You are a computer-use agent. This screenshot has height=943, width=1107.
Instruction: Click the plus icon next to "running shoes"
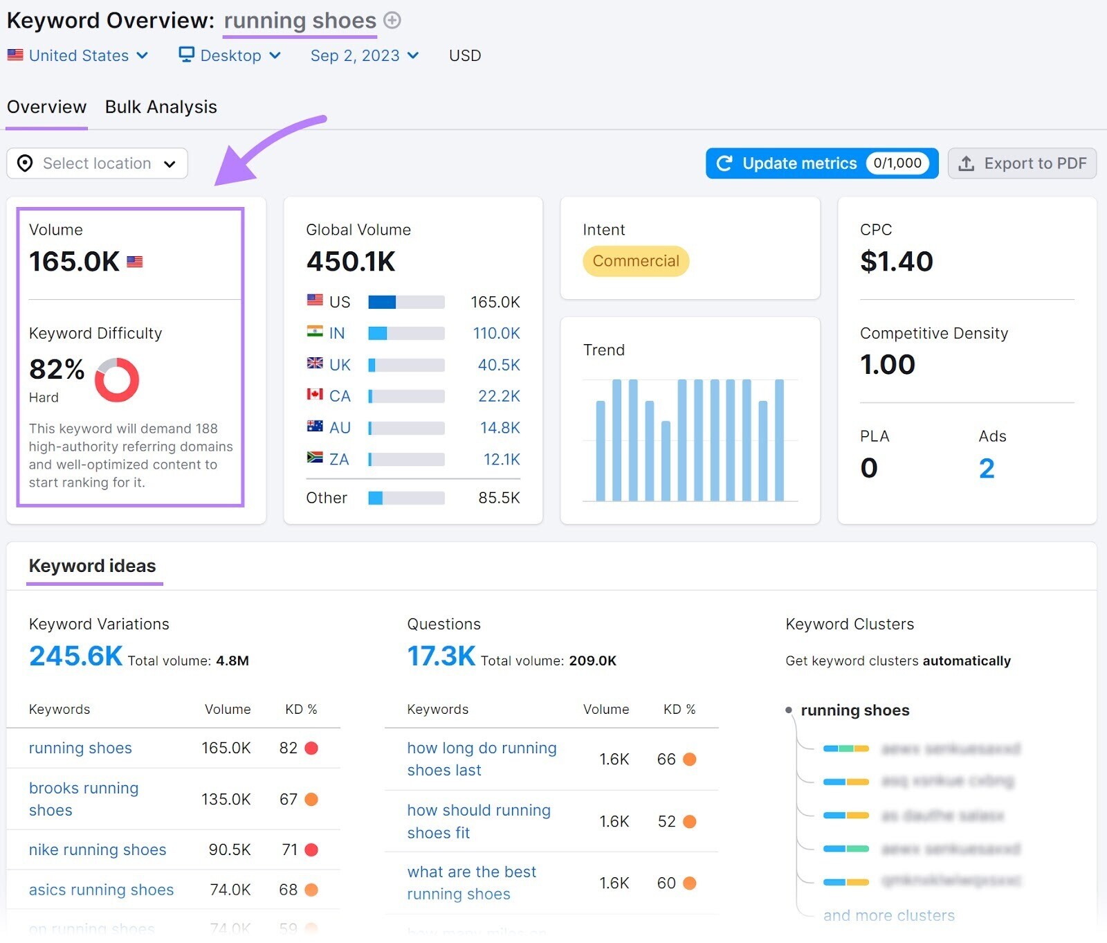392,21
